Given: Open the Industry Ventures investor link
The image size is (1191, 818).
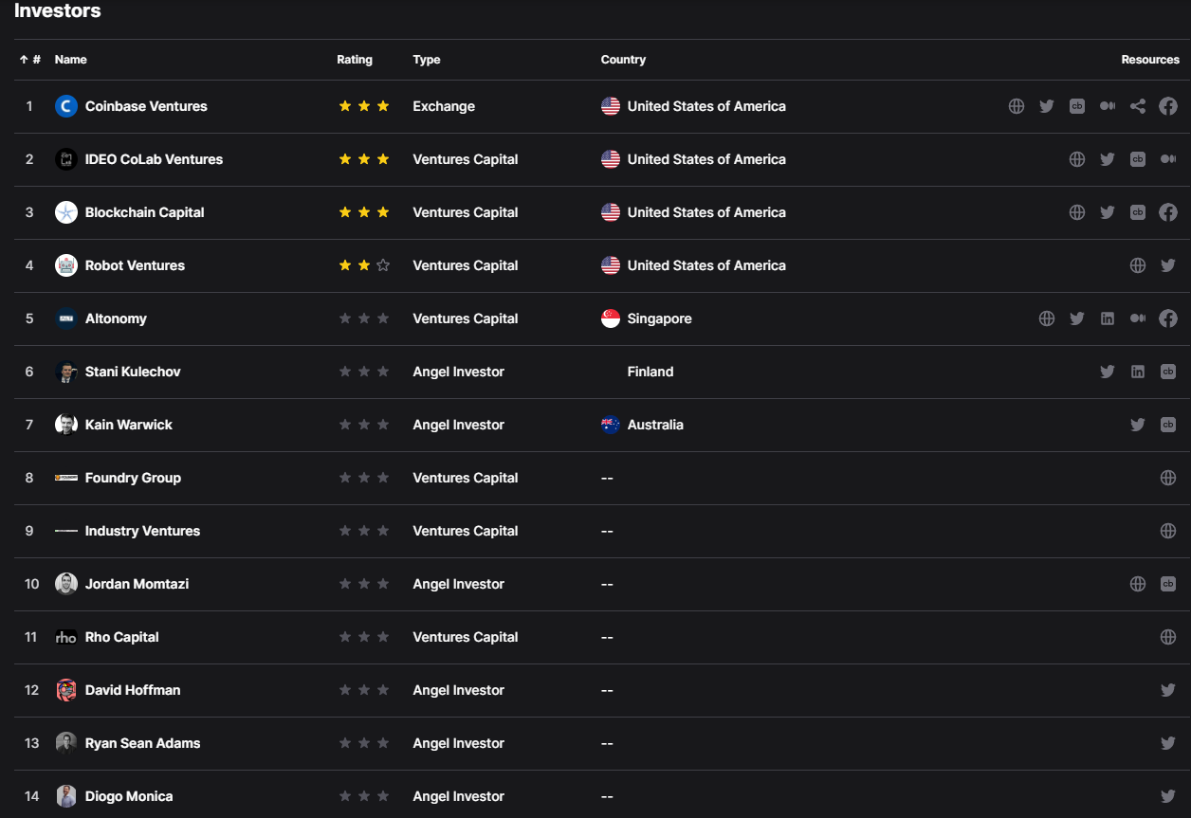Looking at the screenshot, I should 142,531.
